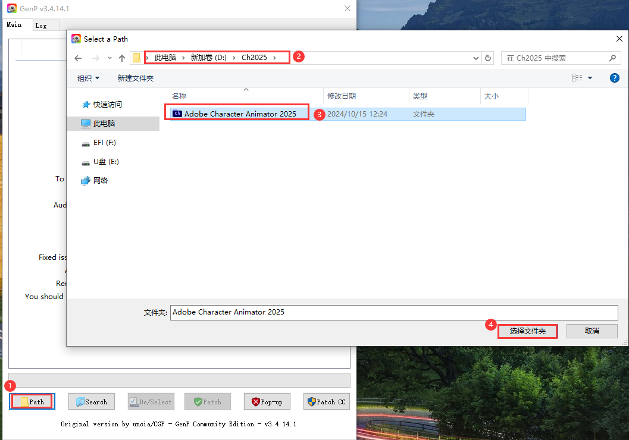Go up one folder level
Image resolution: width=629 pixels, height=440 pixels.
(122, 58)
